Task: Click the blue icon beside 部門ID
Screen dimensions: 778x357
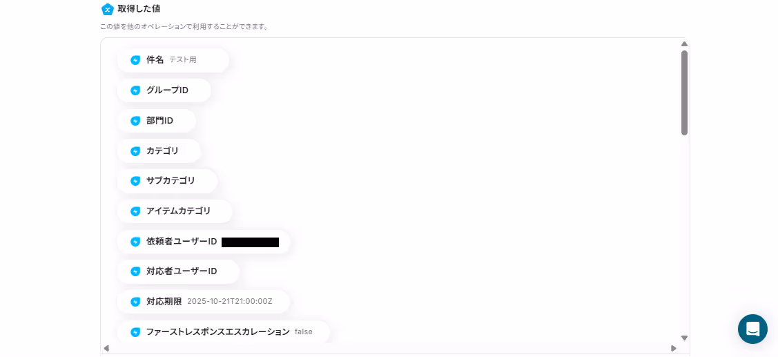Action: point(135,121)
